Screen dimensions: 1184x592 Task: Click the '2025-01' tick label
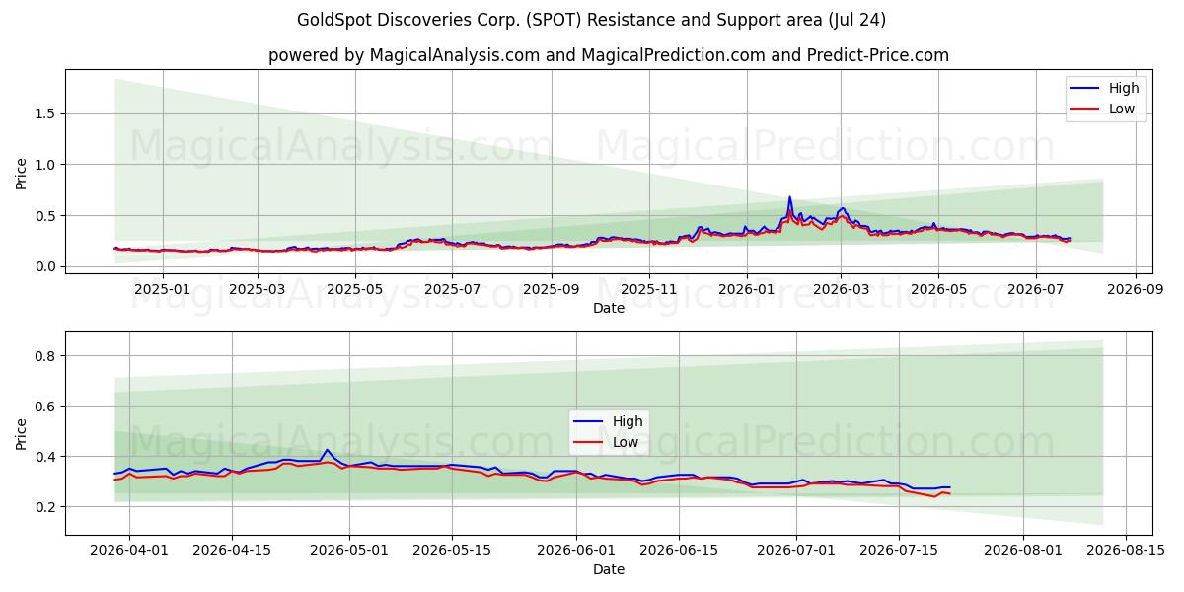pos(162,289)
